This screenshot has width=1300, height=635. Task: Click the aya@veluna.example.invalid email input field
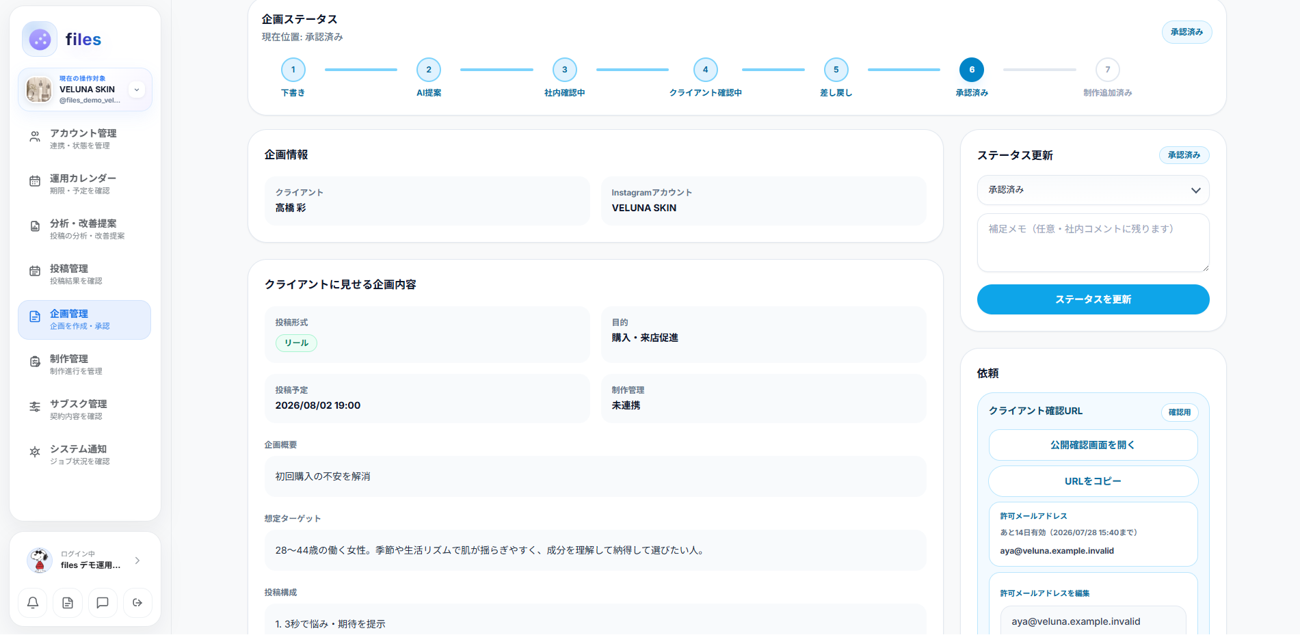[x=1093, y=621]
